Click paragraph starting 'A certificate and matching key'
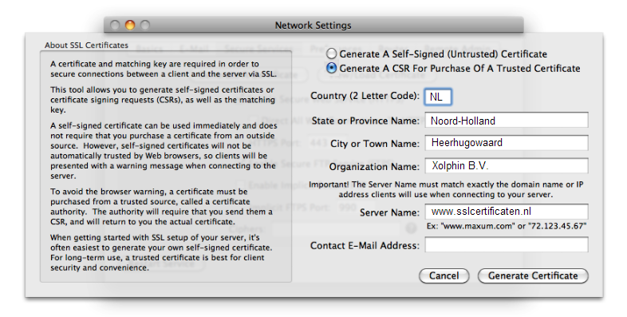Screen dimensions: 627x317 point(164,69)
